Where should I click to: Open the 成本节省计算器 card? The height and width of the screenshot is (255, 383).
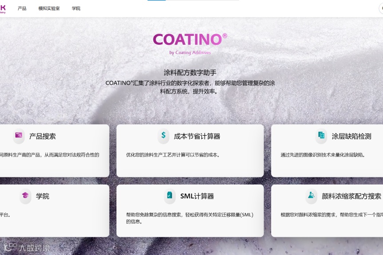(x=190, y=150)
